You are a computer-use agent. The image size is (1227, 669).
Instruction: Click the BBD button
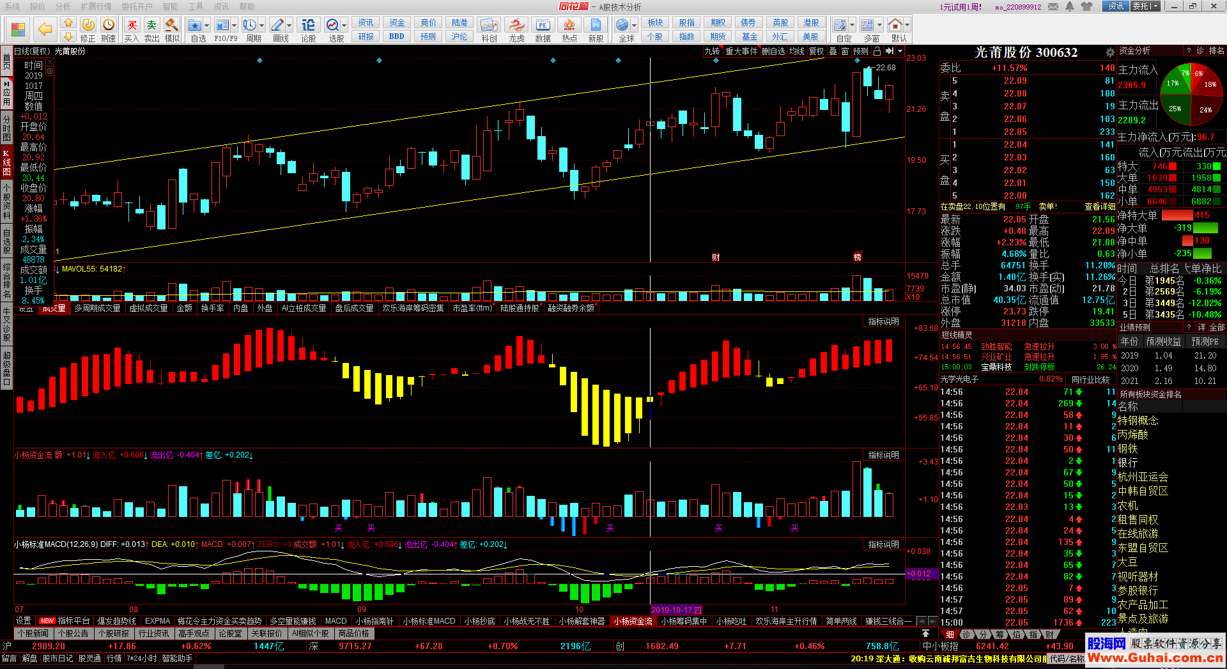pos(397,36)
